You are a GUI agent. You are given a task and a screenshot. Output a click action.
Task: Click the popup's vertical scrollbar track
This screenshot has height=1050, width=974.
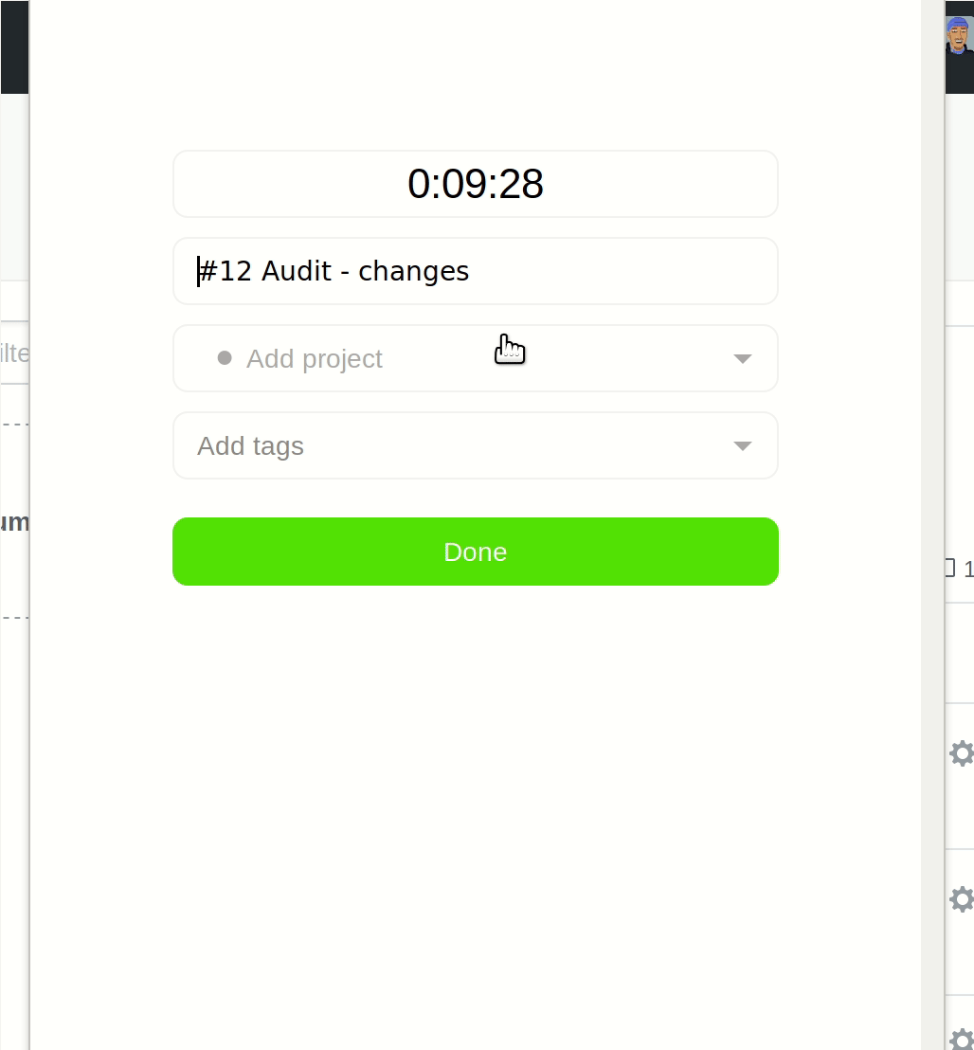[932, 525]
